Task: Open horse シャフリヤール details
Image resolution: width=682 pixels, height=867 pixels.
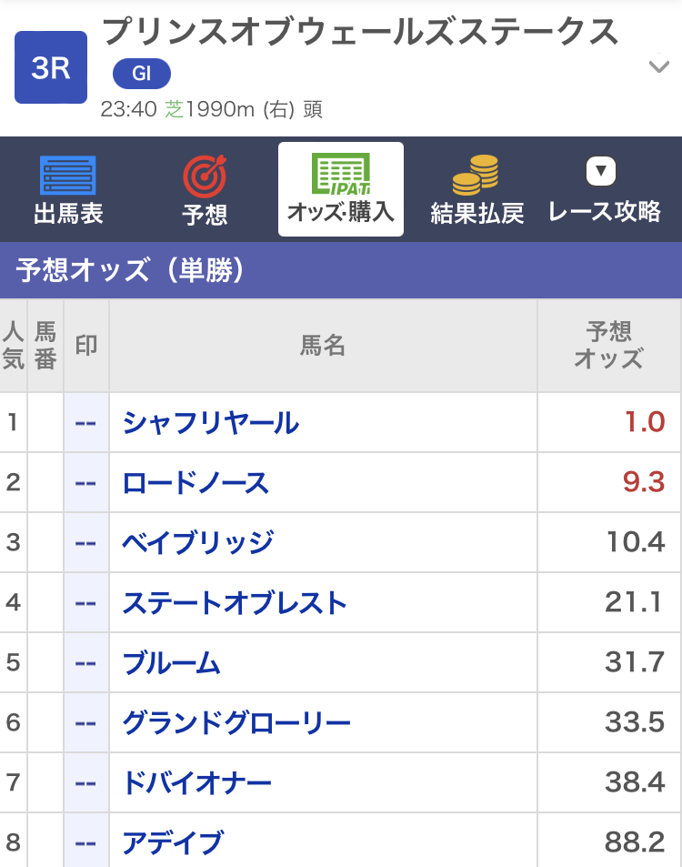Action: pos(211,423)
